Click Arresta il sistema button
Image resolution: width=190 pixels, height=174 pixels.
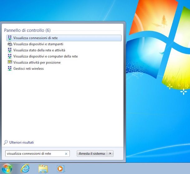tap(92, 154)
